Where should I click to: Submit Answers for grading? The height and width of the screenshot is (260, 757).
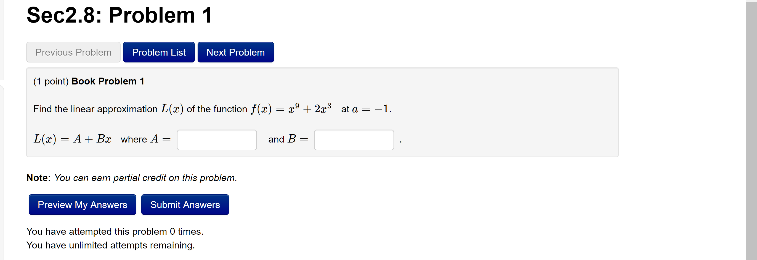pyautogui.click(x=185, y=204)
